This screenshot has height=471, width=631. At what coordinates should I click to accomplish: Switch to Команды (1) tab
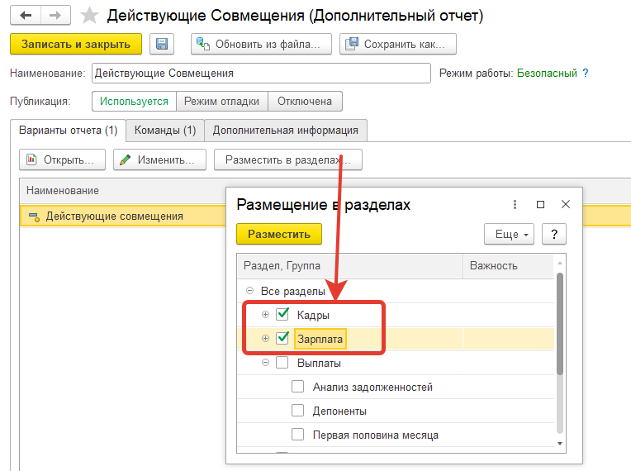tap(165, 130)
